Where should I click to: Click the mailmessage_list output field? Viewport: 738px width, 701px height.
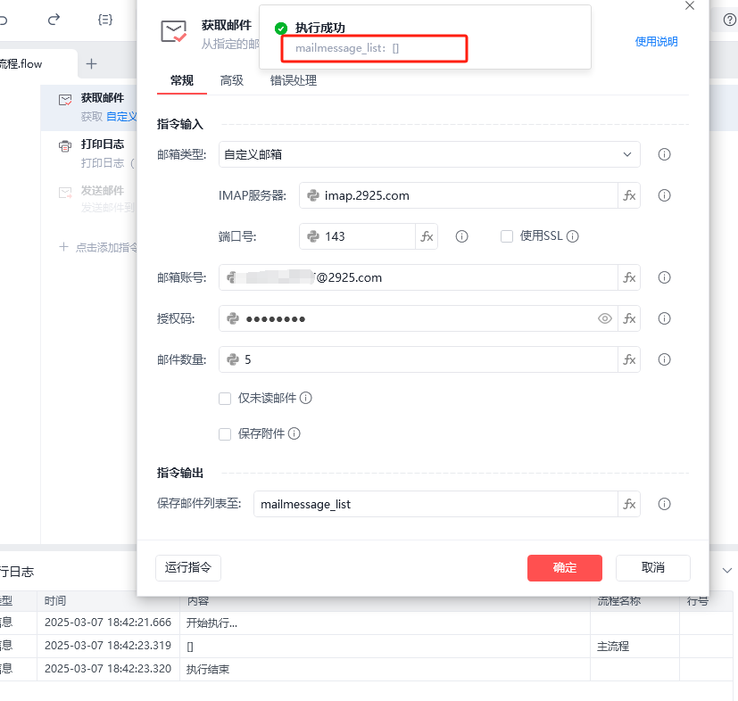(435, 504)
